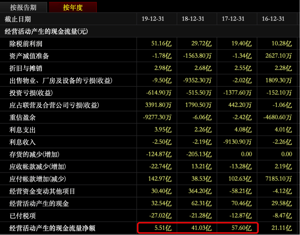Switch to the 按报告期 tab

pos(23,8)
